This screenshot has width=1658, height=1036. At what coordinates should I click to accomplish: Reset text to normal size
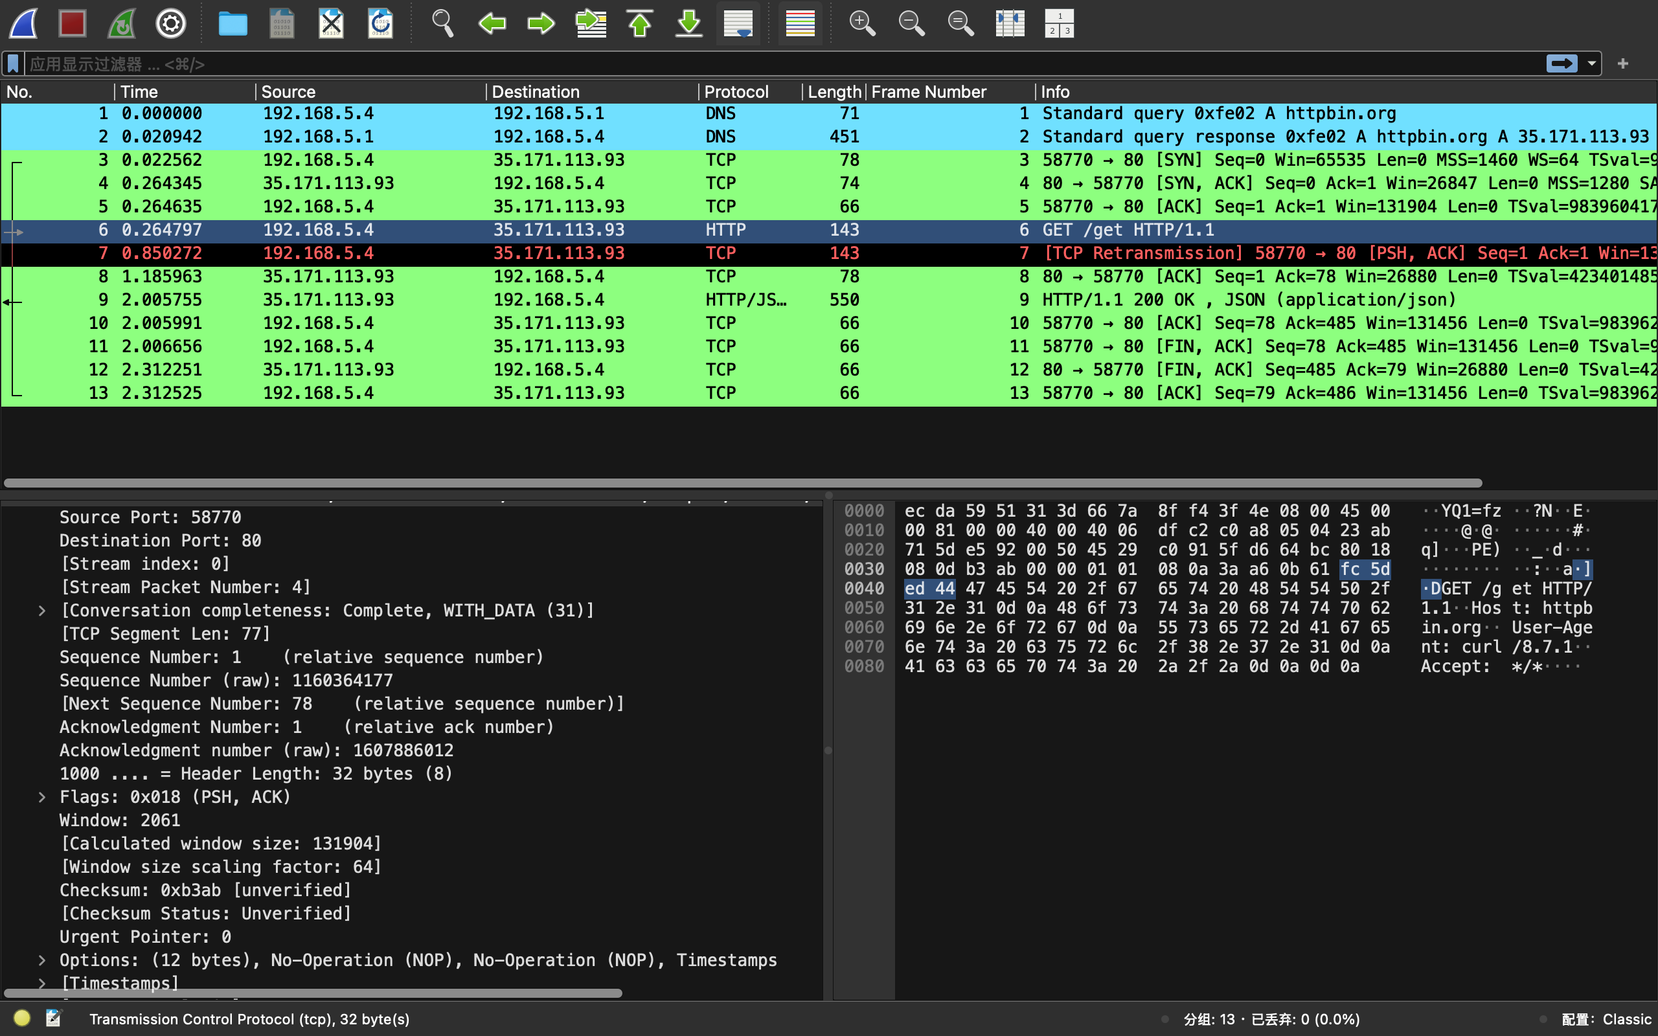tap(960, 24)
